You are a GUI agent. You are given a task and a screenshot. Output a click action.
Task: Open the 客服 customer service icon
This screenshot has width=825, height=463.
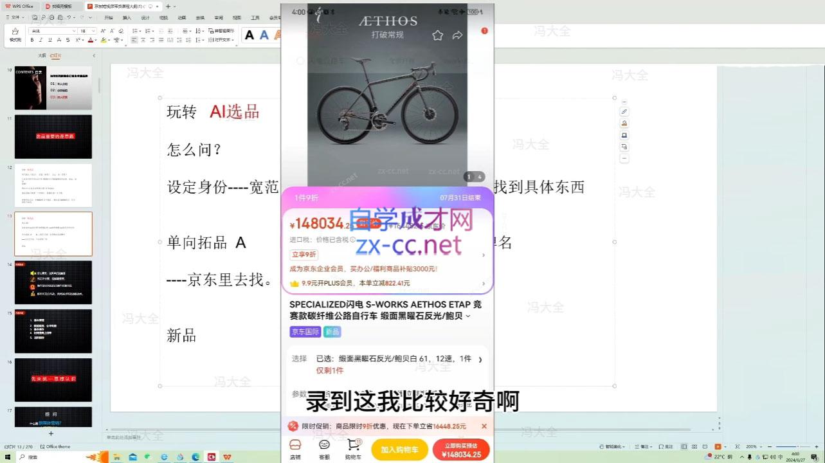pos(324,448)
